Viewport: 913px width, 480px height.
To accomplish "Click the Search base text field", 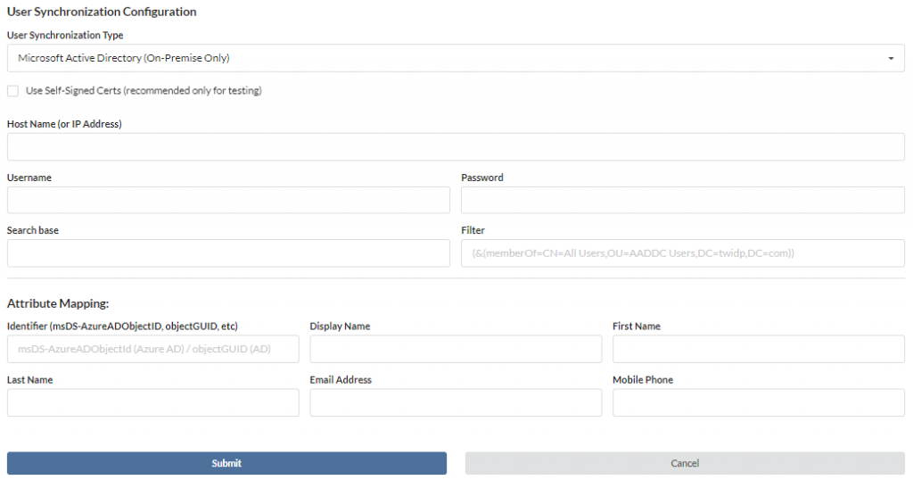I will [228, 253].
